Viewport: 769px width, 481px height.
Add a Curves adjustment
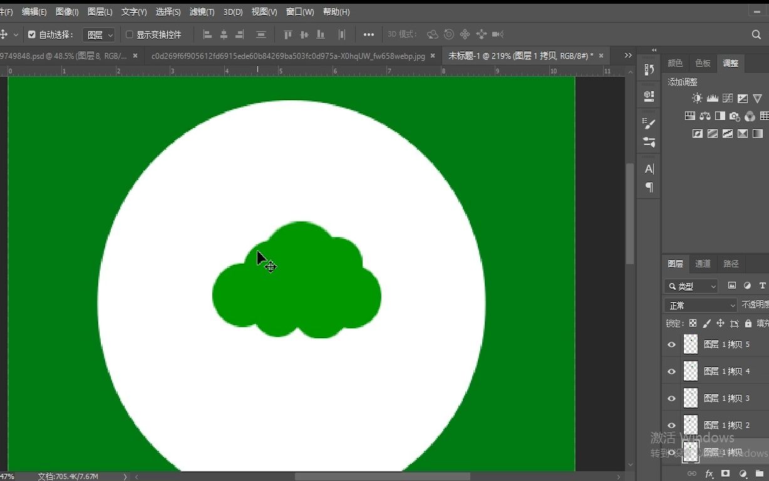tap(728, 98)
